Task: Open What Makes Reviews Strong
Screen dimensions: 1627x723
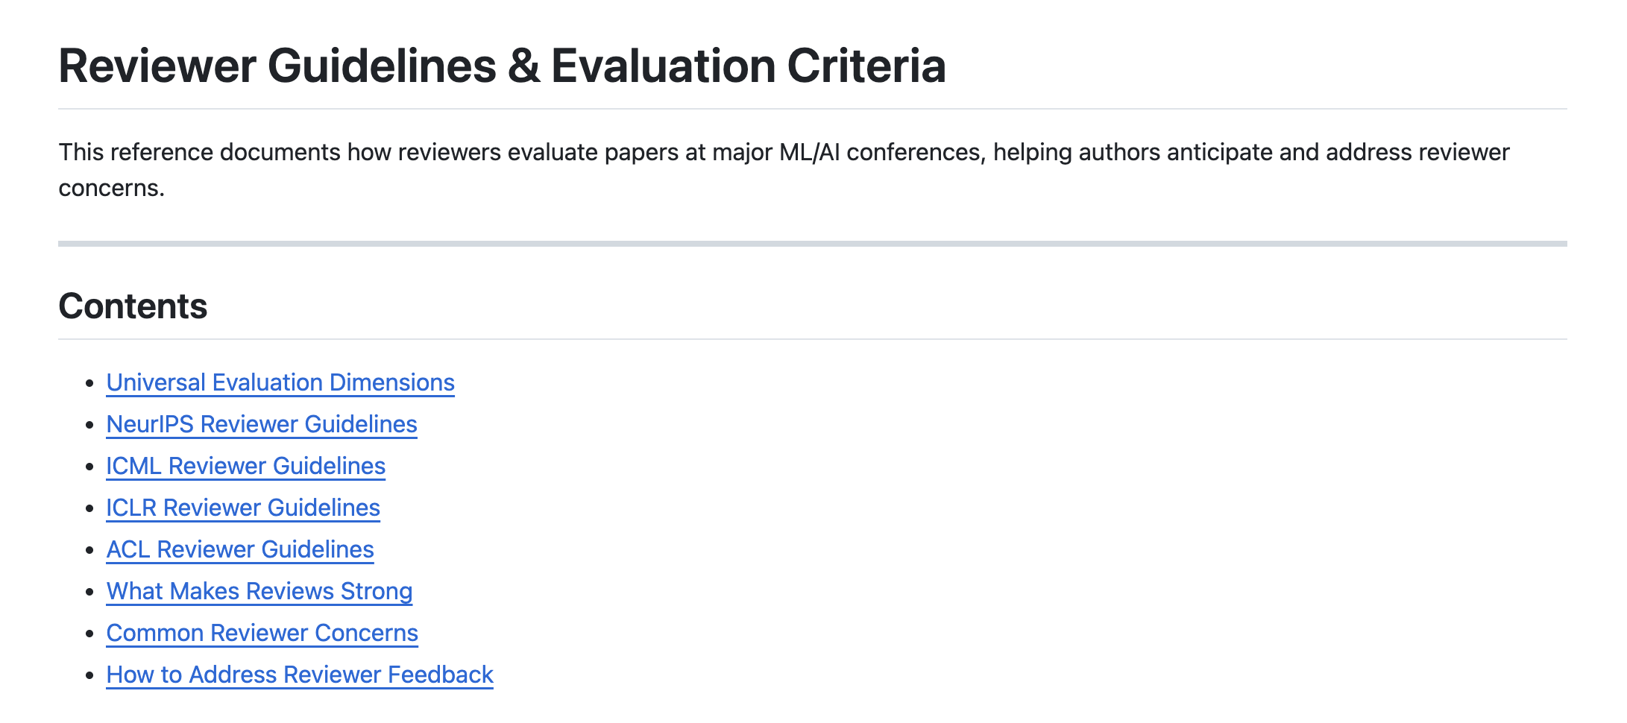Action: [x=259, y=591]
